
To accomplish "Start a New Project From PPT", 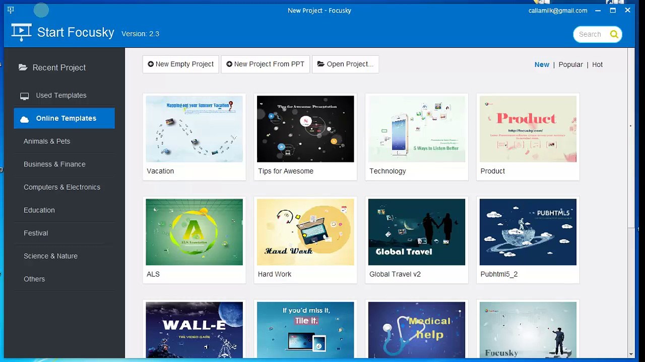I will (x=265, y=64).
